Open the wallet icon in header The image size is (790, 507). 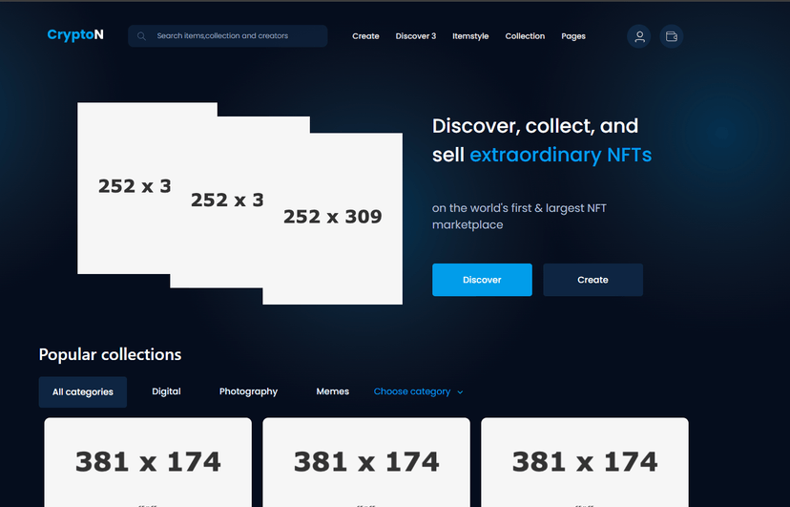(x=672, y=36)
